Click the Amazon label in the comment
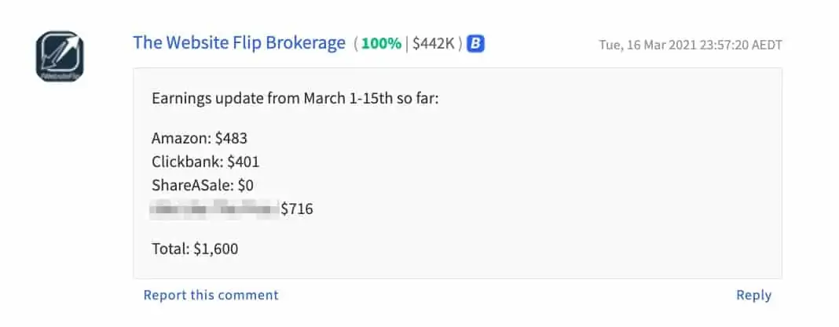This screenshot has height=327, width=839. click(x=181, y=138)
